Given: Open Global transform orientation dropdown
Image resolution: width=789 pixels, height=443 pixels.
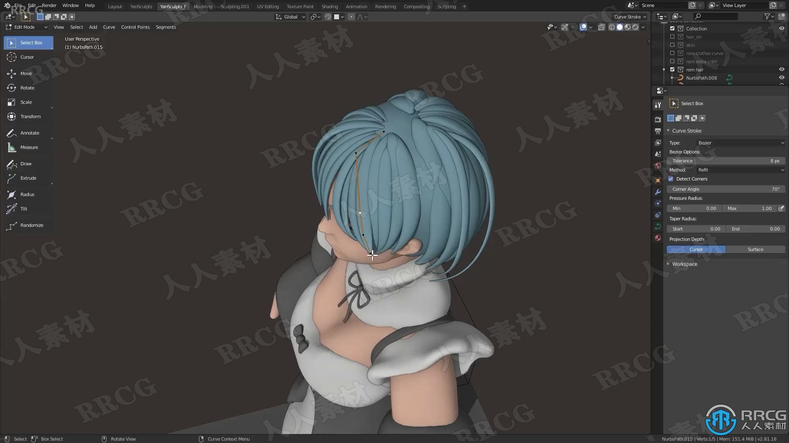Looking at the screenshot, I should [291, 17].
